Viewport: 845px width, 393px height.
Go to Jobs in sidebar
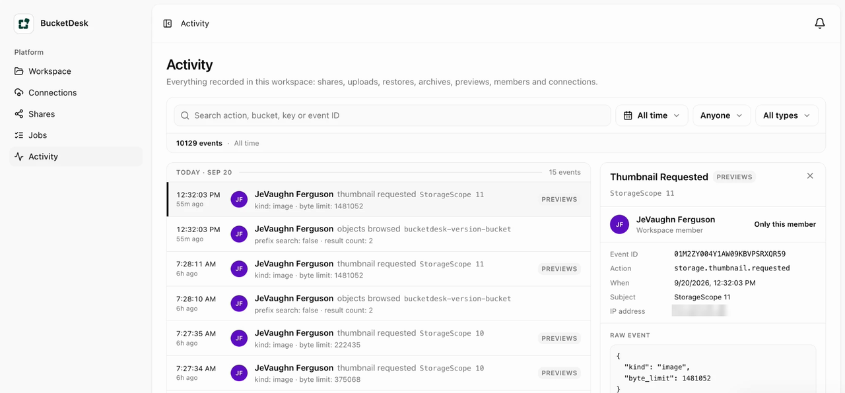[76, 135]
